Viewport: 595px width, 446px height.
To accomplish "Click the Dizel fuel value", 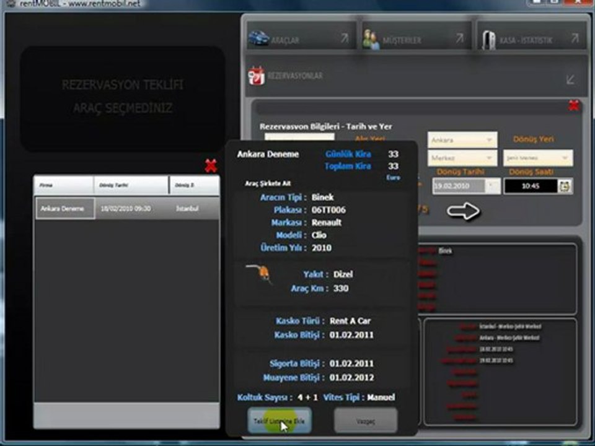I will point(343,274).
